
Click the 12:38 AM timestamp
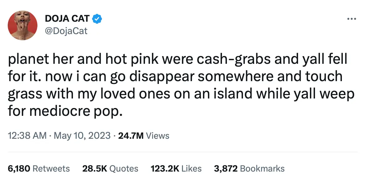[27, 136]
